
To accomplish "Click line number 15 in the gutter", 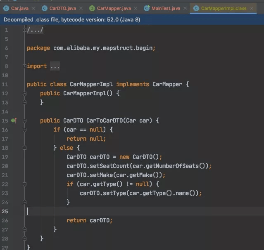I will pyautogui.click(x=5, y=121).
